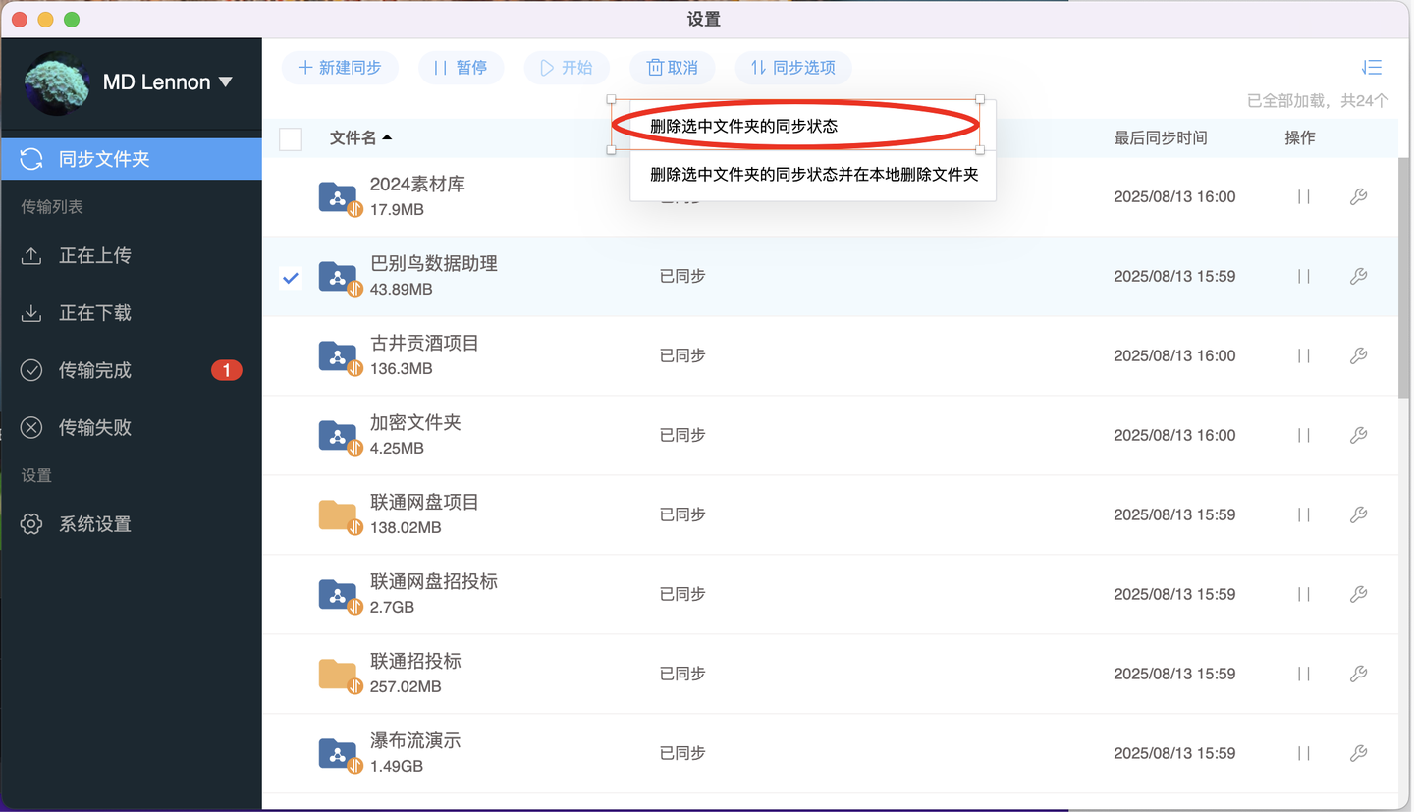Screen dimensions: 1414x812
Task: Open settings wrench for 瀑布流演示
Action: click(1358, 753)
